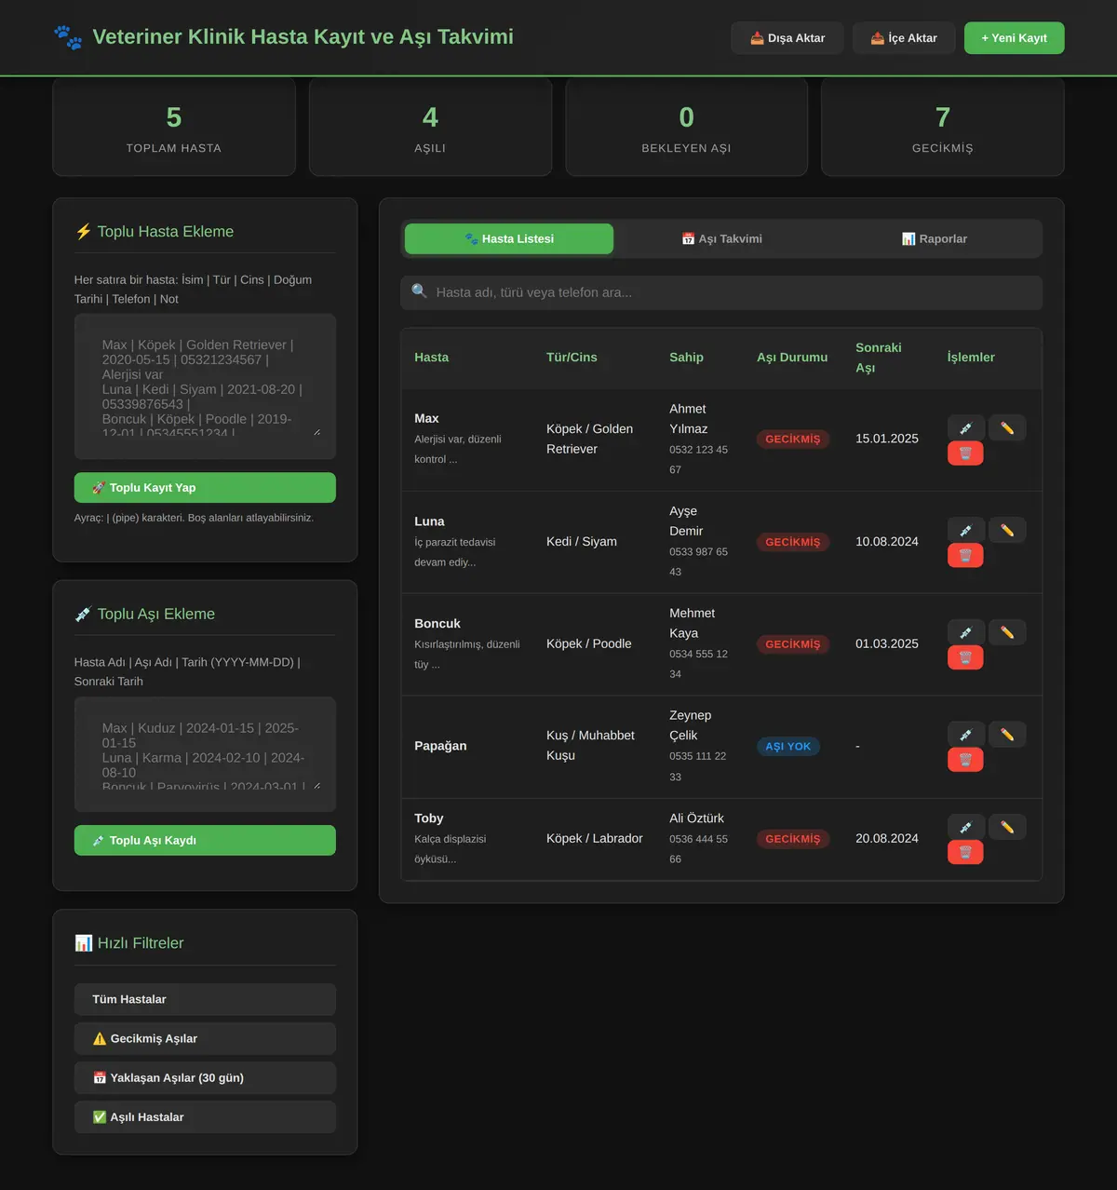Viewport: 1117px width, 1190px height.
Task: Add vaccine for Toby via syringe icon
Action: 965,827
